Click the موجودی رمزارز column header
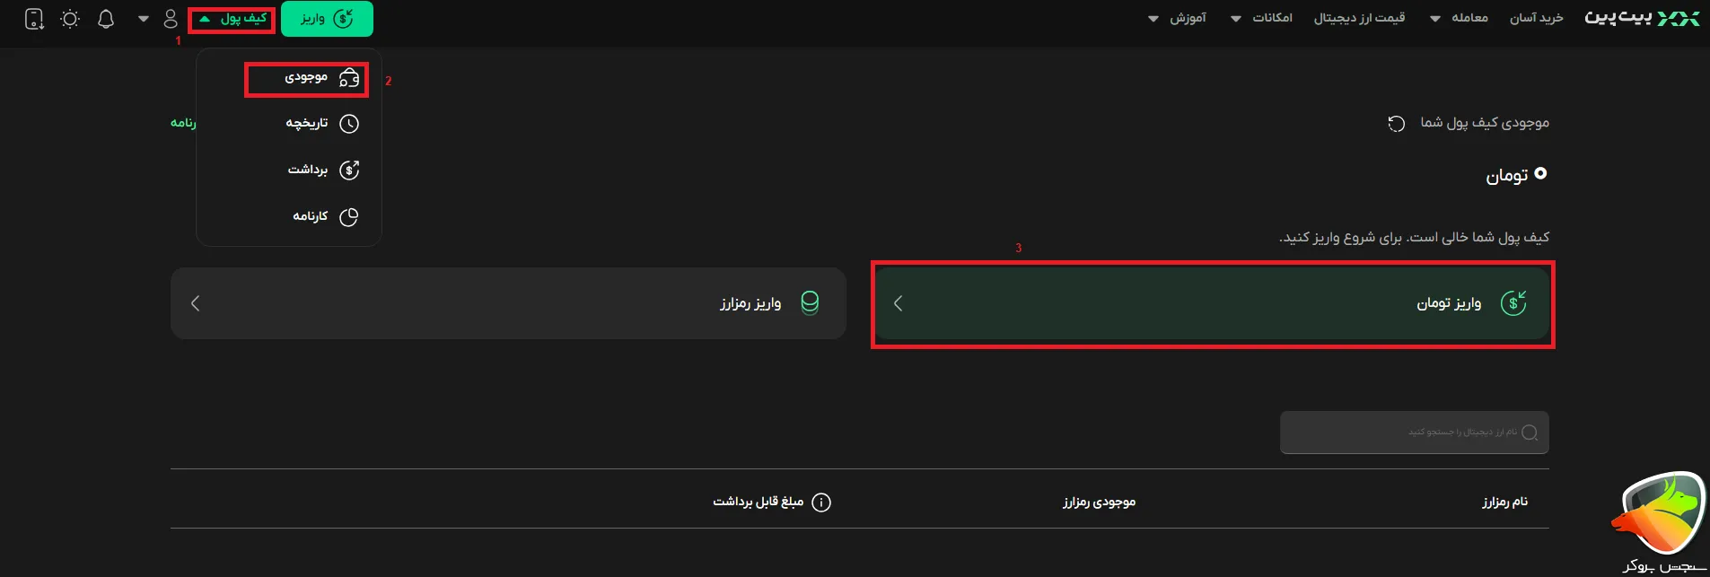1710x577 pixels. click(1100, 502)
